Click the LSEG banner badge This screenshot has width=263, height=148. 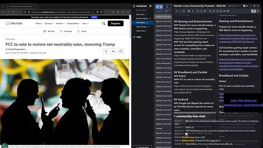(x=94, y=17)
